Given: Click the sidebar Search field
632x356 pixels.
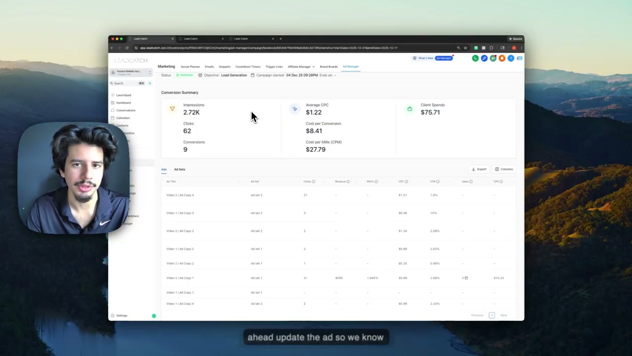Looking at the screenshot, I should [128, 83].
